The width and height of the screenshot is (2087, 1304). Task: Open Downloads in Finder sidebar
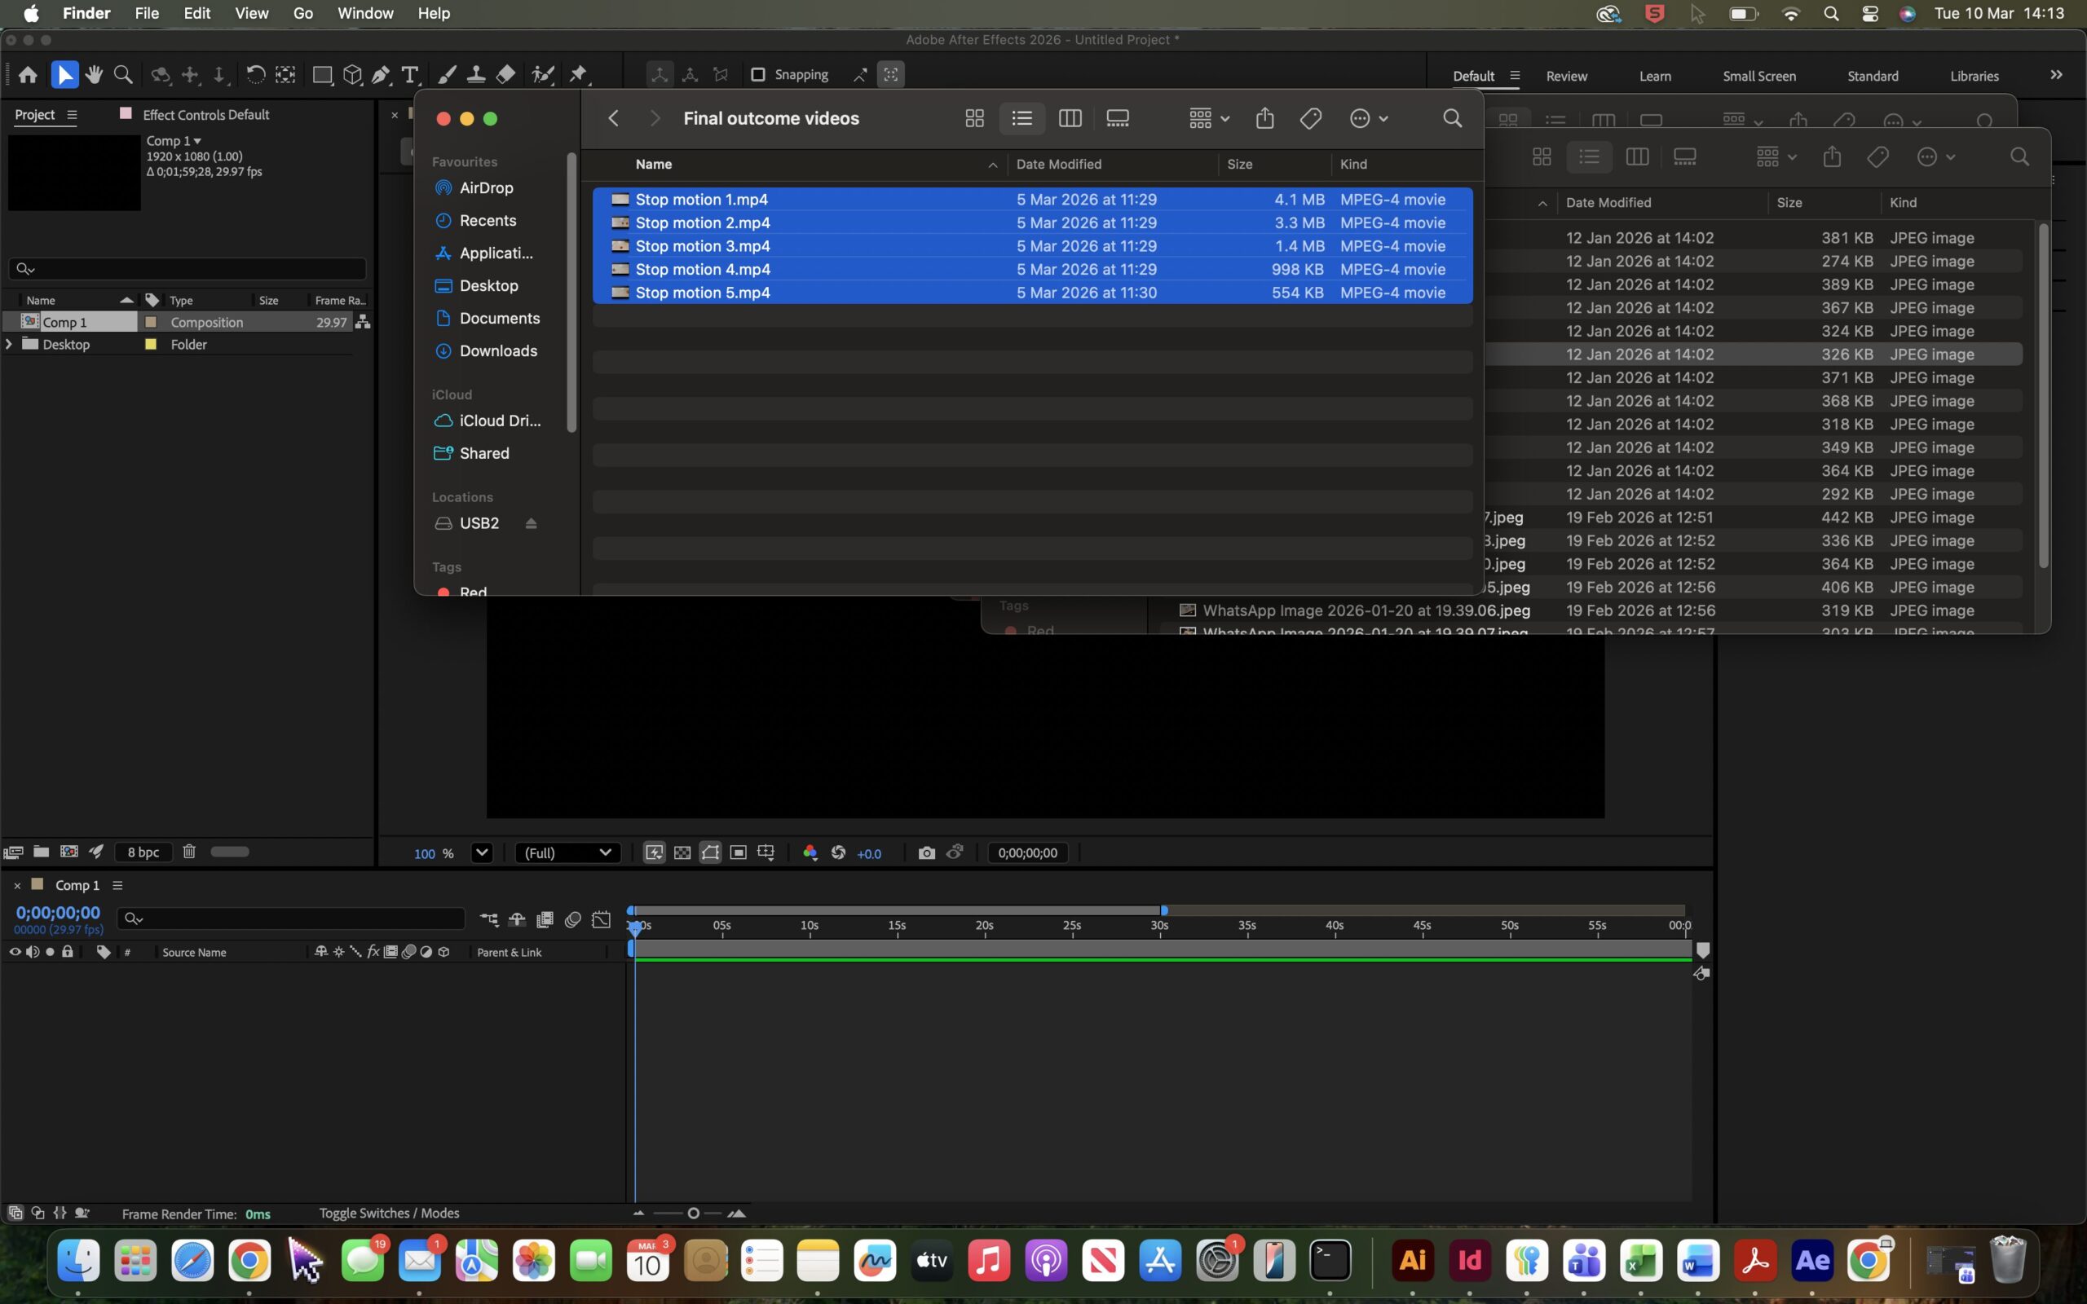pyautogui.click(x=497, y=351)
